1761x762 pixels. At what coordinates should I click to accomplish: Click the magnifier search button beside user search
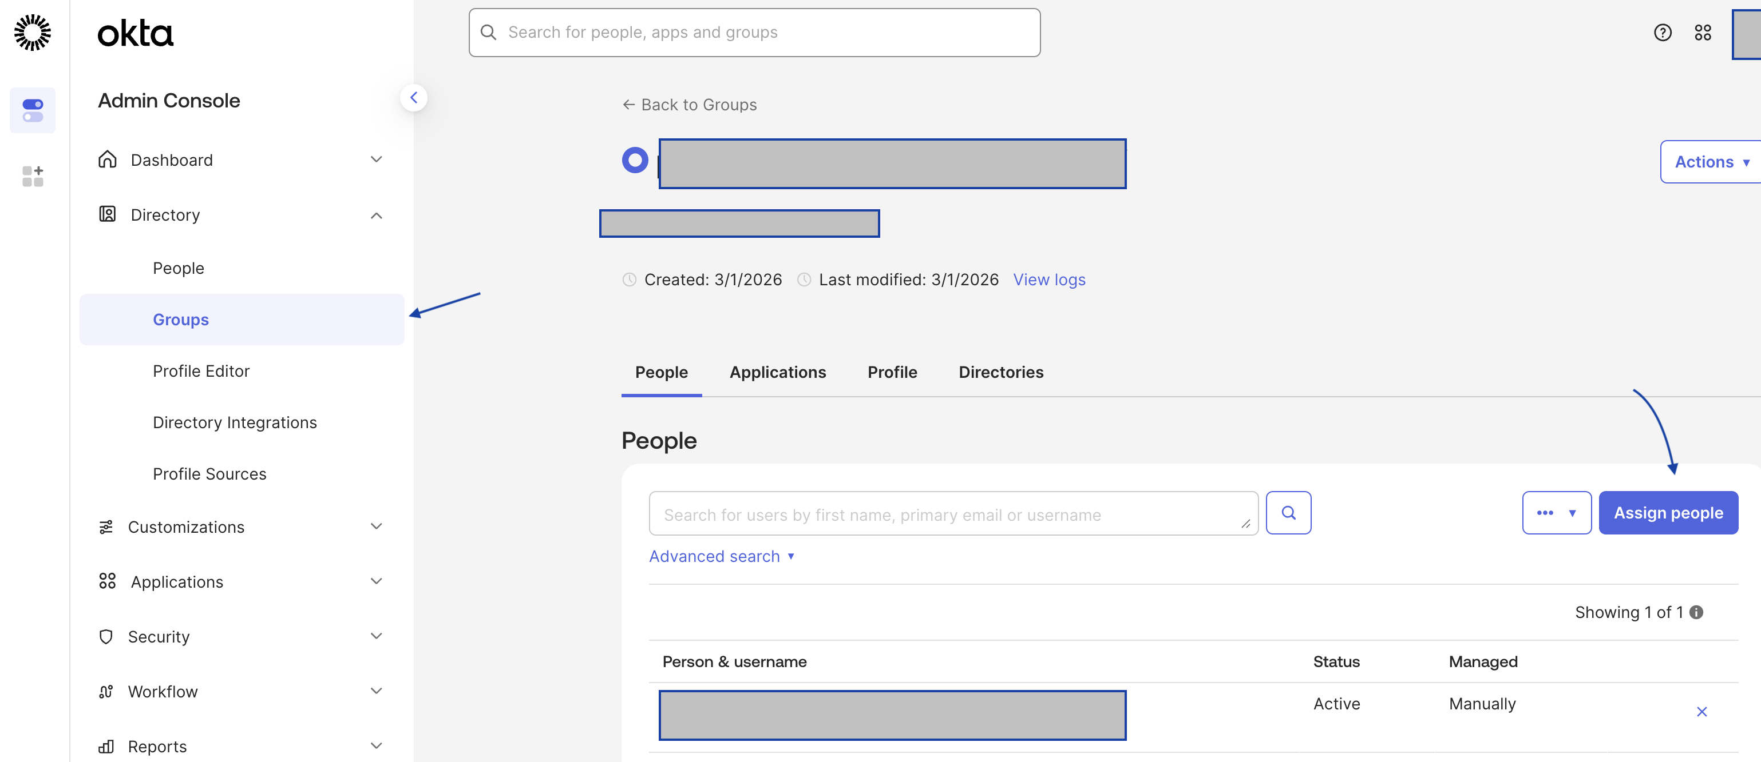pyautogui.click(x=1288, y=513)
